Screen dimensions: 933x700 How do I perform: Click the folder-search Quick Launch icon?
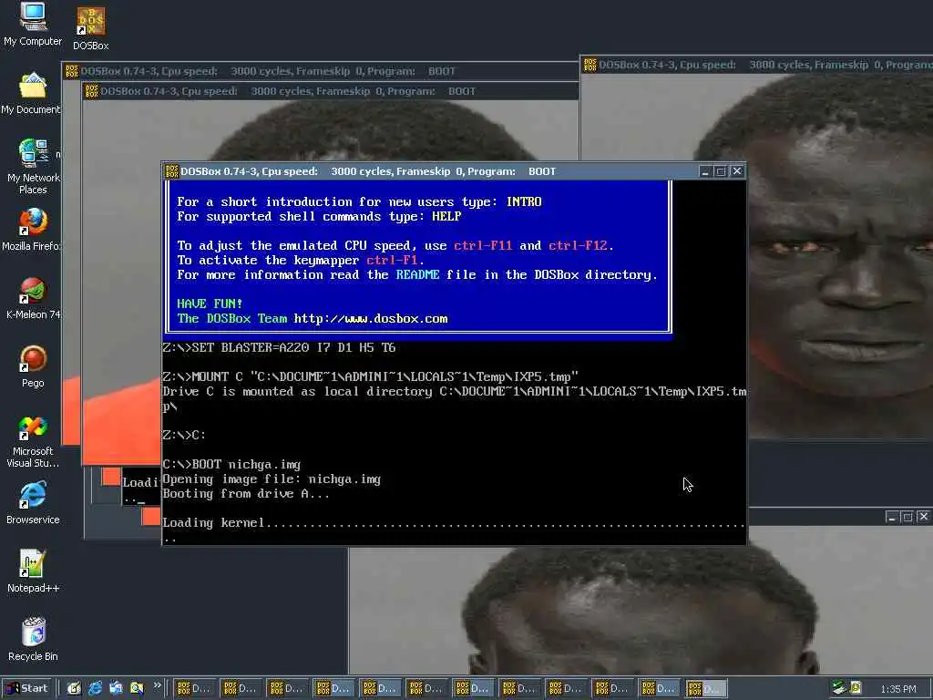(x=137, y=688)
